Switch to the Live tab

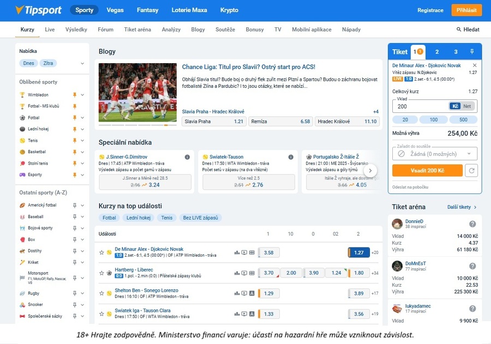[x=50, y=29]
